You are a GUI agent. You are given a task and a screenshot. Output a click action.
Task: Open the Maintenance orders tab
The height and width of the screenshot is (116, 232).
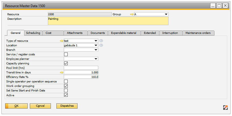pyautogui.click(x=198, y=33)
